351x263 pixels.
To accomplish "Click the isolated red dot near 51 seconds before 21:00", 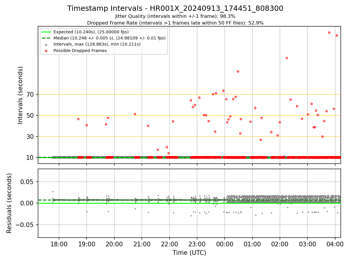I will click(x=135, y=114).
